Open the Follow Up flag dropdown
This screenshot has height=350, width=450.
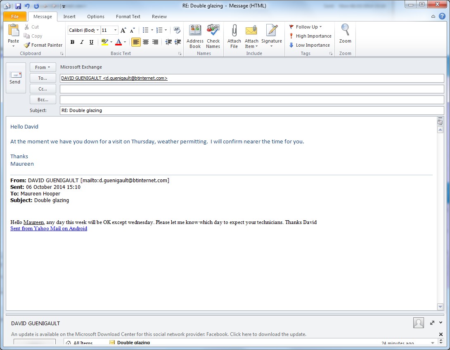[306, 27]
